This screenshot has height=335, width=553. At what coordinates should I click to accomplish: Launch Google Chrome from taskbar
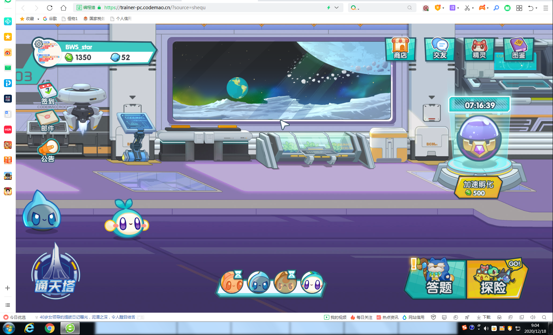50,328
